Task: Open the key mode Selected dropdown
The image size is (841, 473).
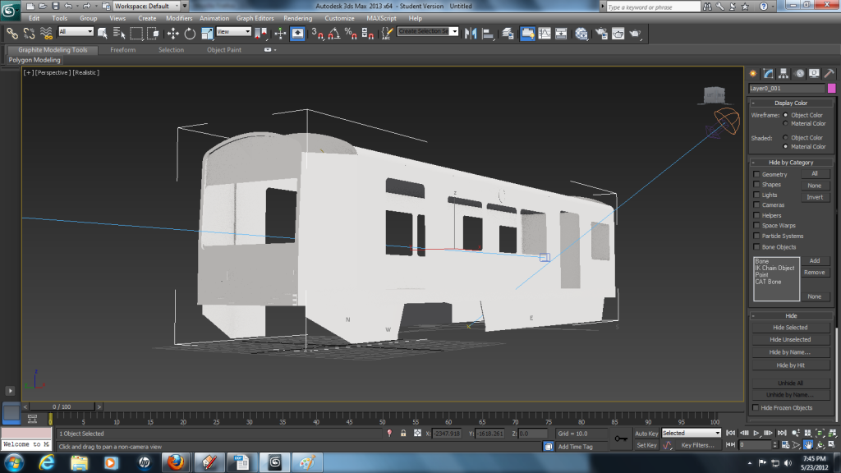Action: pyautogui.click(x=691, y=433)
